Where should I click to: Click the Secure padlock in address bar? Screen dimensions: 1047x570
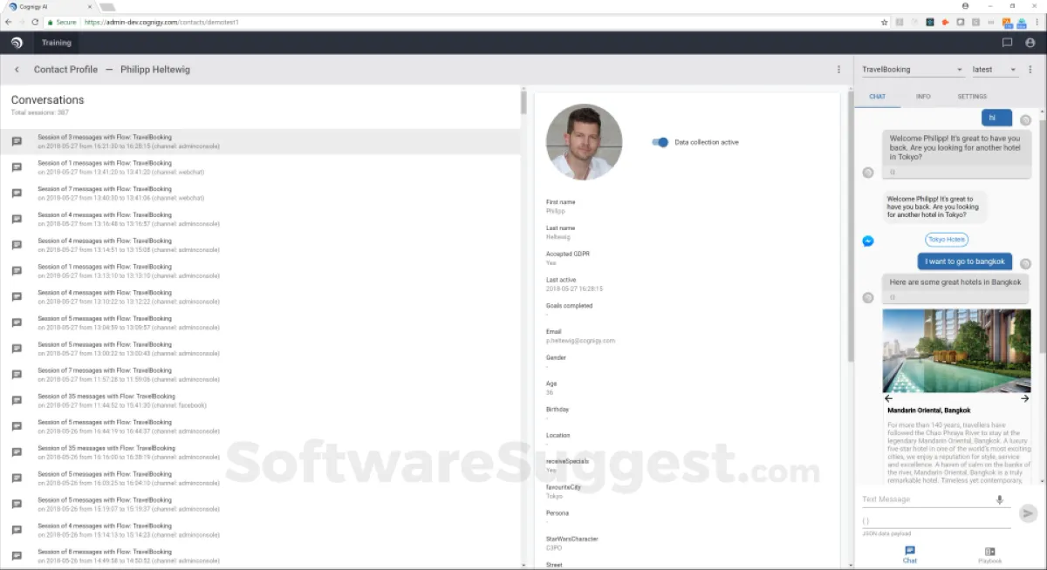click(51, 22)
